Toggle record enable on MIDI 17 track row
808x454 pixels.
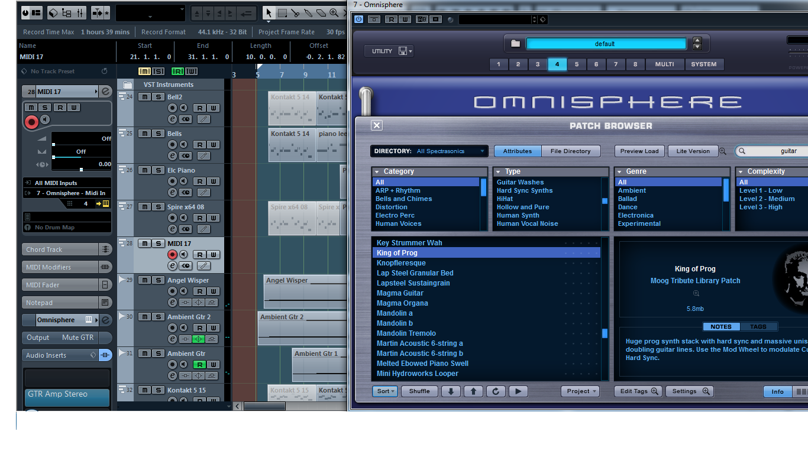(x=172, y=255)
